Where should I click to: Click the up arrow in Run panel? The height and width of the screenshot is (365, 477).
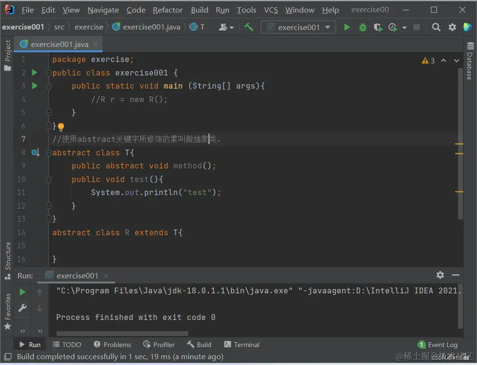coord(40,292)
